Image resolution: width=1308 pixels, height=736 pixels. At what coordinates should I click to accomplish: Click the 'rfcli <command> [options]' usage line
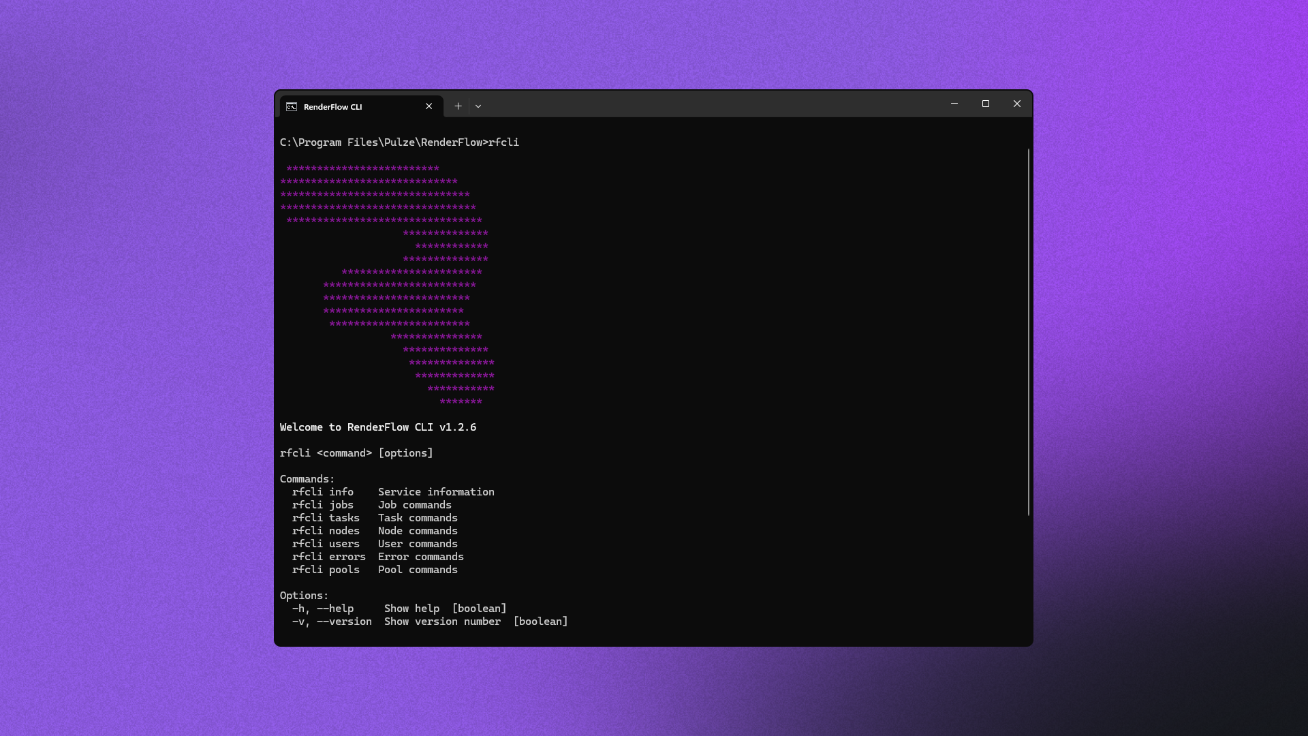(356, 453)
